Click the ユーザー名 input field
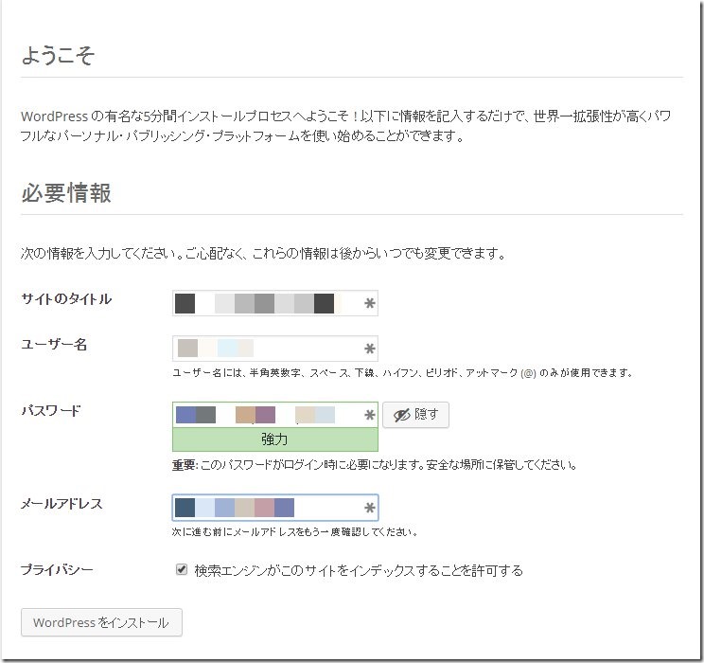This screenshot has height=663, width=704. click(x=274, y=349)
